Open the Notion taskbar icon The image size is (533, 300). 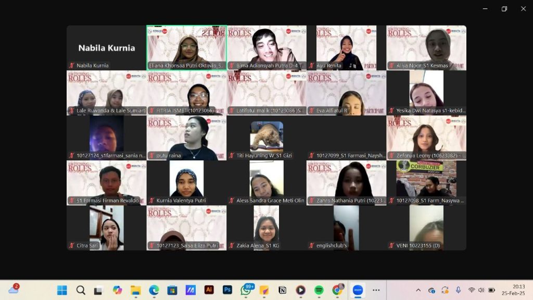click(x=283, y=290)
